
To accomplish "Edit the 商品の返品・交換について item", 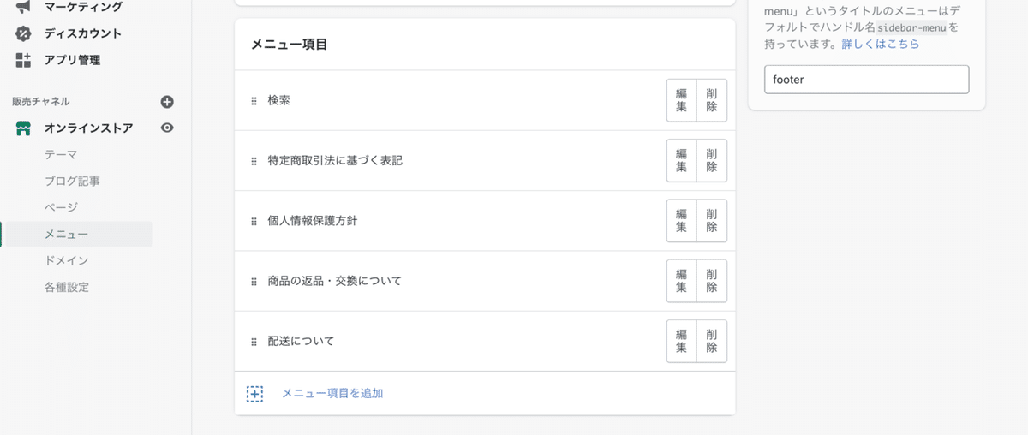I will coord(682,281).
